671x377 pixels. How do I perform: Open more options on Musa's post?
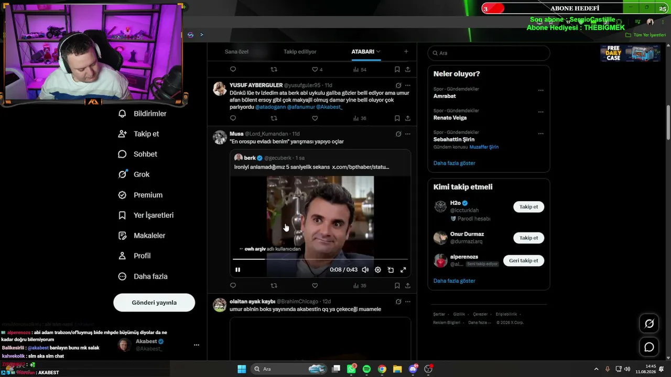click(408, 134)
